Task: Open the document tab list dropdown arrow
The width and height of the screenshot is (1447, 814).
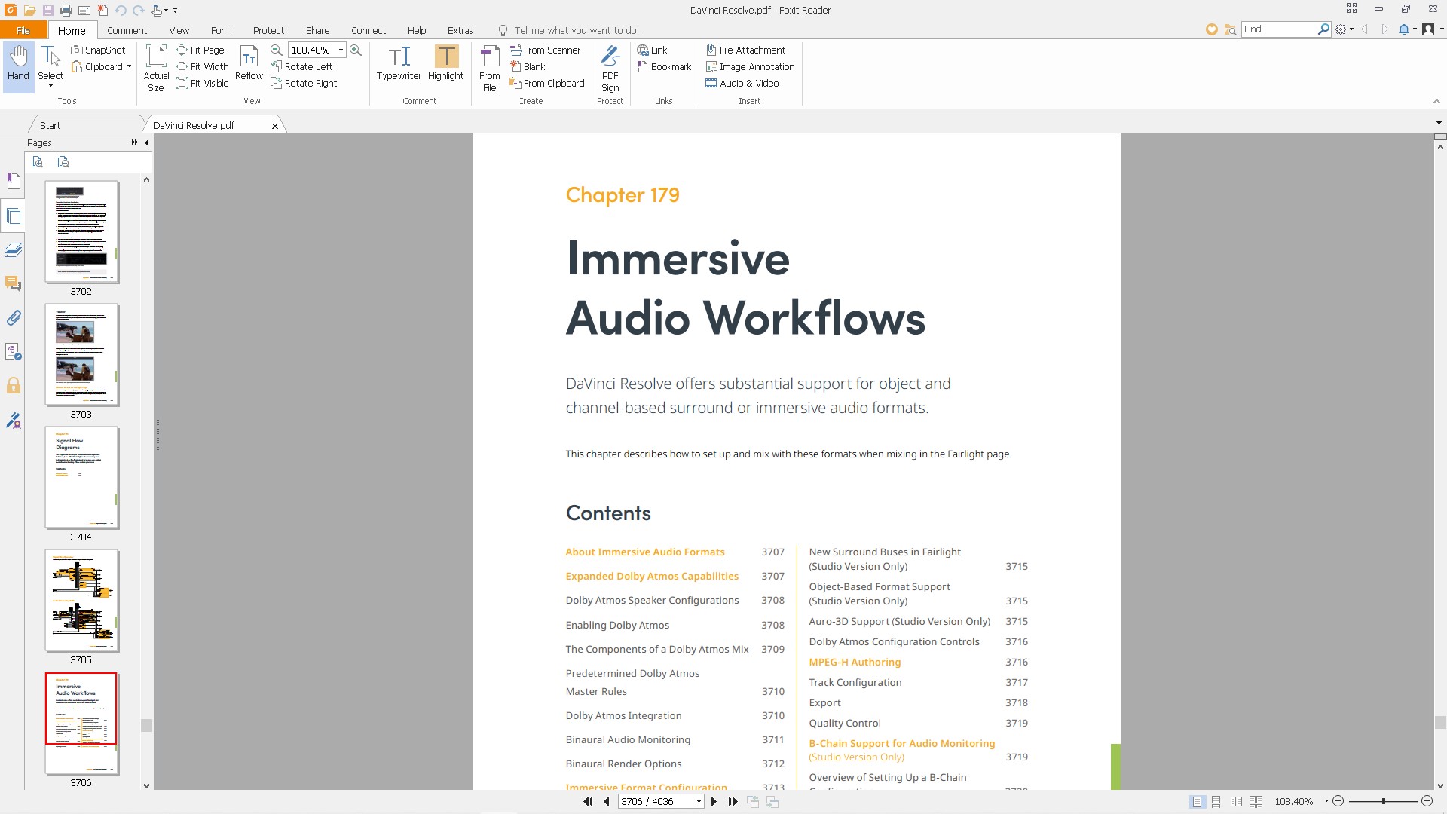Action: coord(1438,122)
